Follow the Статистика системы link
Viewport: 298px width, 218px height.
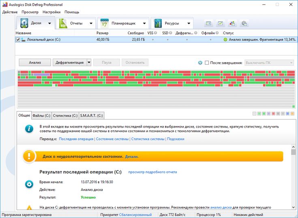(x=148, y=139)
